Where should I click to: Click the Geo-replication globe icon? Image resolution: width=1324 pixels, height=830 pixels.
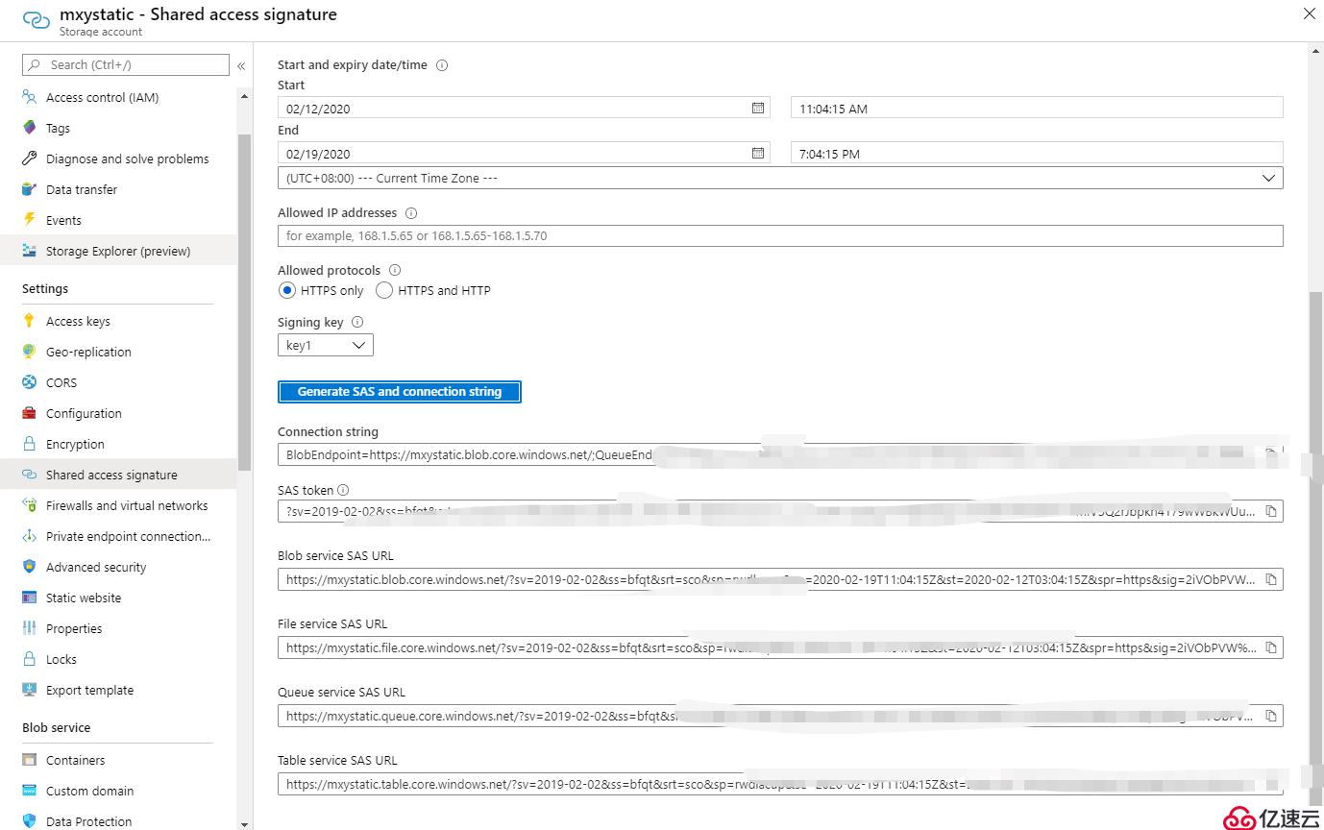(29, 352)
